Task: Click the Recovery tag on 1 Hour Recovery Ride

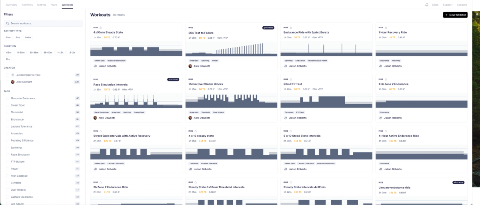Action: click(396, 61)
